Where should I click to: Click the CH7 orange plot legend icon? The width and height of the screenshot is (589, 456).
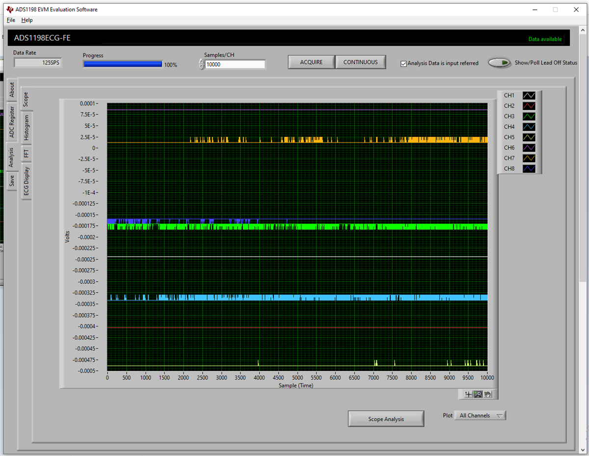point(529,158)
